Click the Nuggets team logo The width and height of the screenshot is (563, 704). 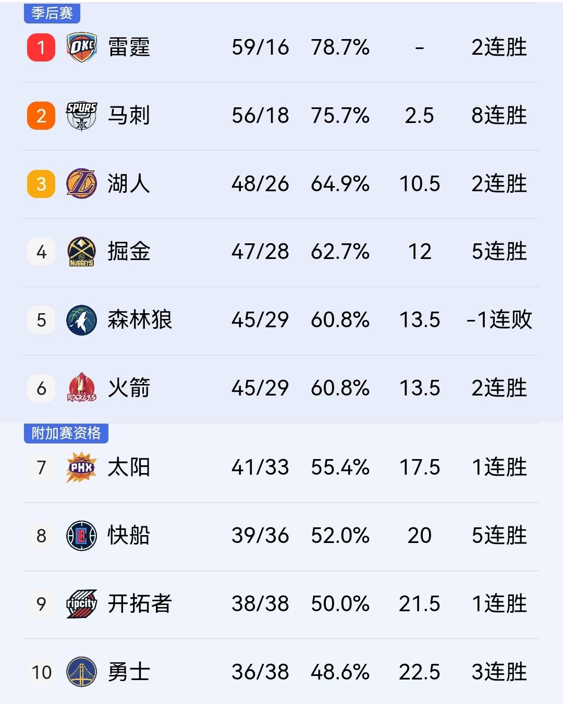tap(80, 252)
